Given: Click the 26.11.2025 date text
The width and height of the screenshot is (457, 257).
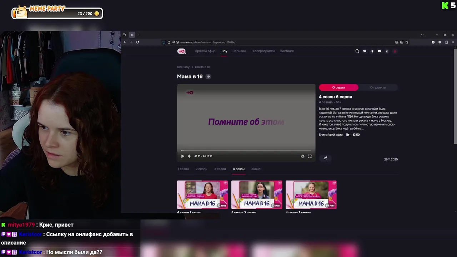Looking at the screenshot, I should (x=391, y=159).
